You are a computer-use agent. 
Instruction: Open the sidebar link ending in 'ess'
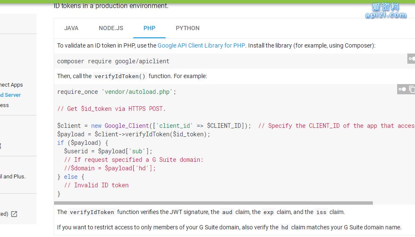click(x=4, y=105)
